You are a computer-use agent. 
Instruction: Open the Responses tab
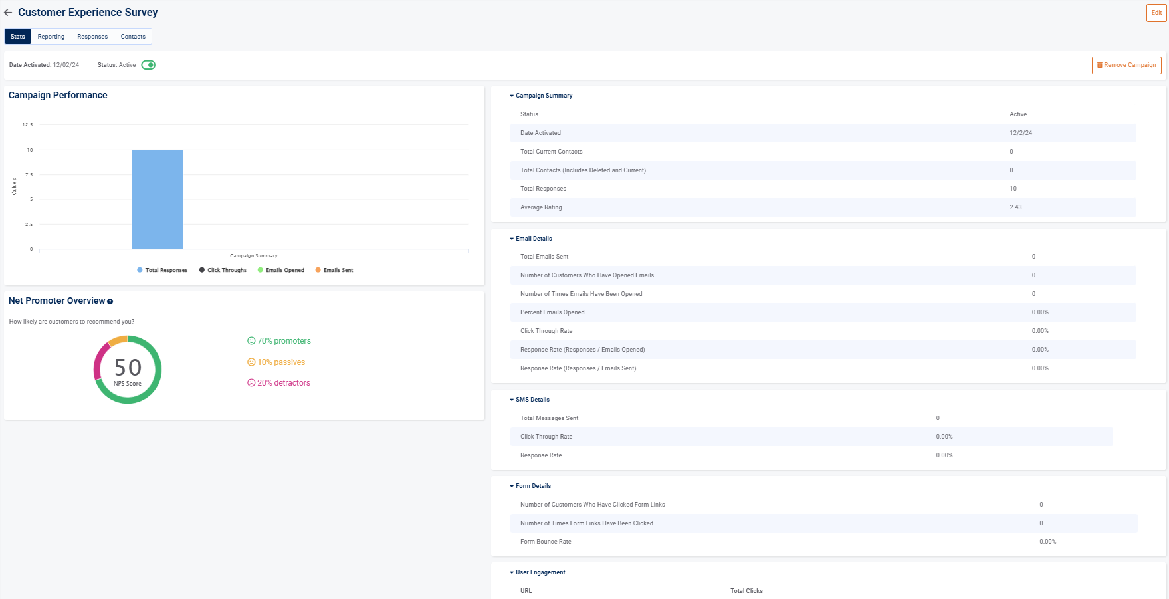click(92, 37)
